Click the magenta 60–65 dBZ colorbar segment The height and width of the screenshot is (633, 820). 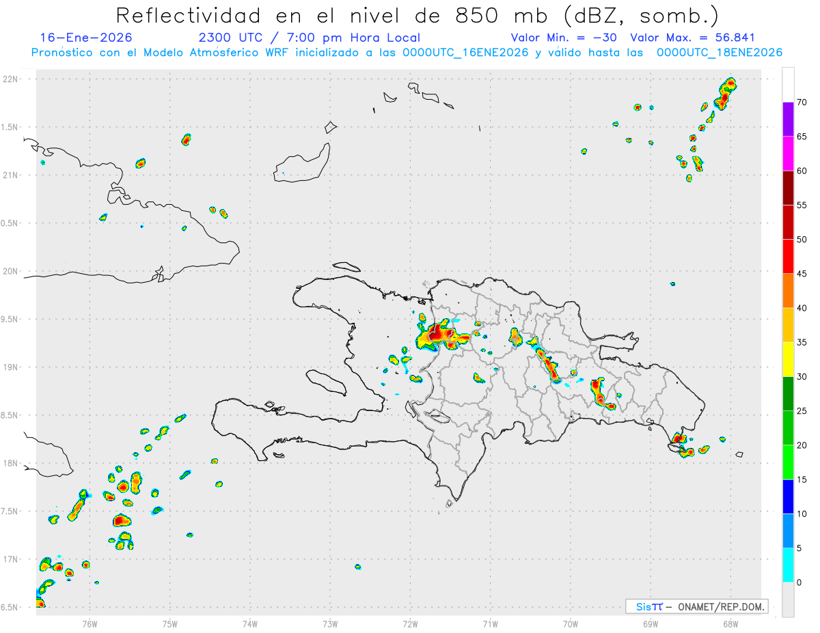(x=788, y=154)
